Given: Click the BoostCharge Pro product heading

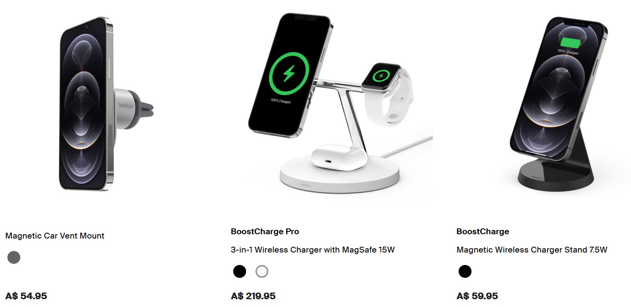Looking at the screenshot, I should [265, 232].
